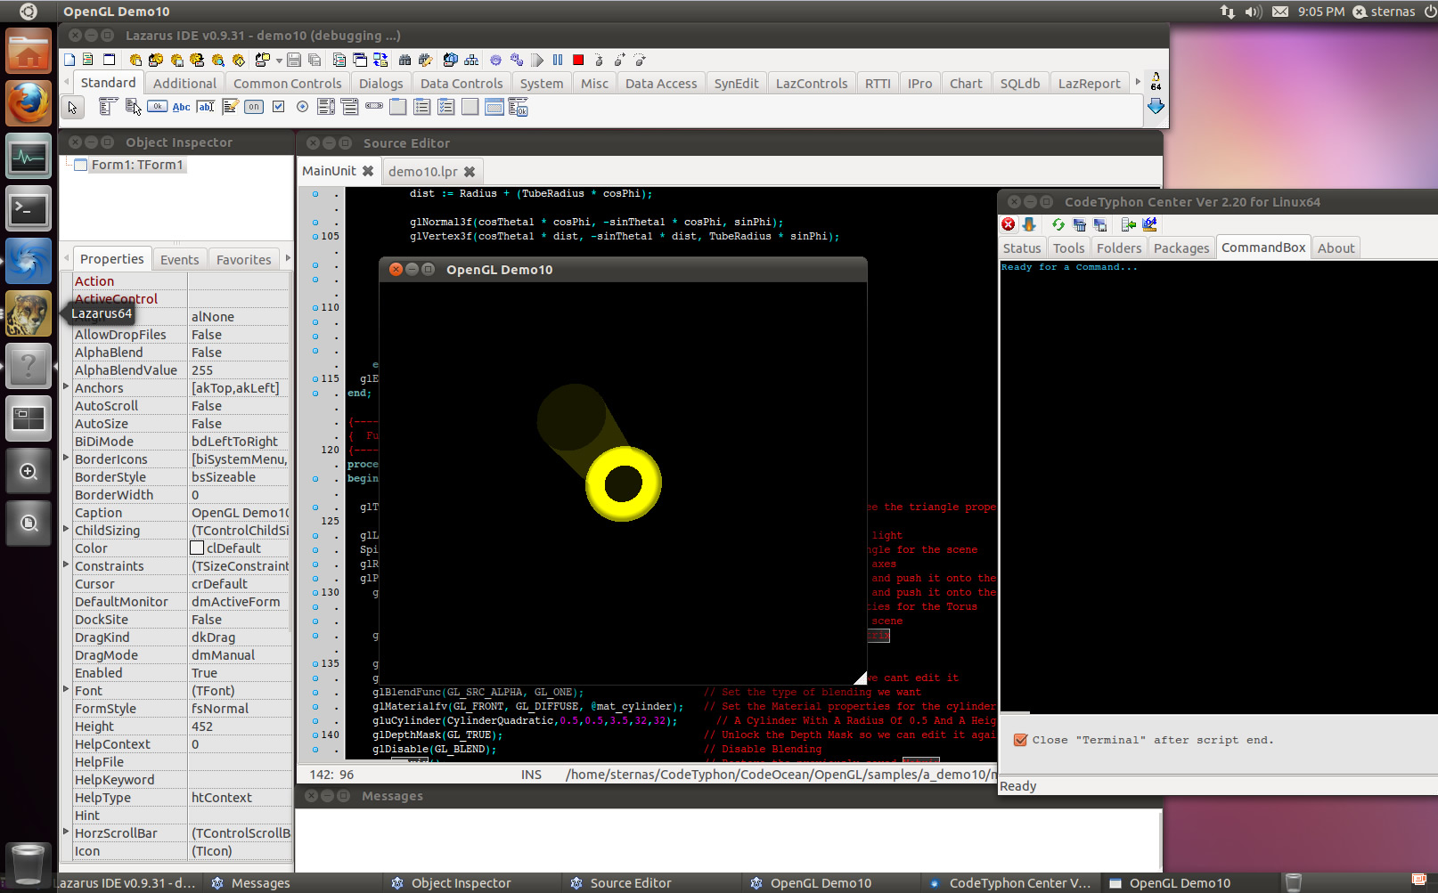Click the Toggle Form/Unit icon with blue arrows

coord(380,60)
